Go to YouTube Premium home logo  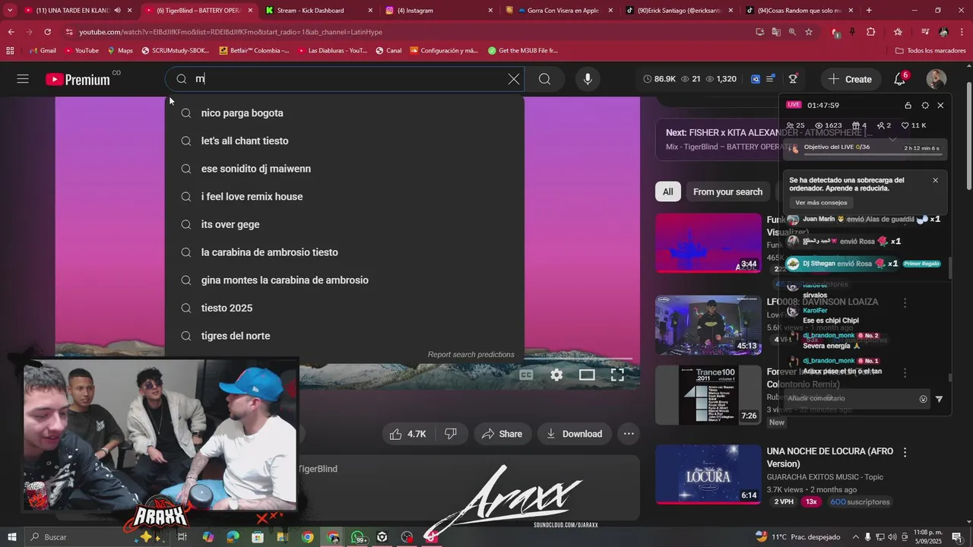point(78,79)
